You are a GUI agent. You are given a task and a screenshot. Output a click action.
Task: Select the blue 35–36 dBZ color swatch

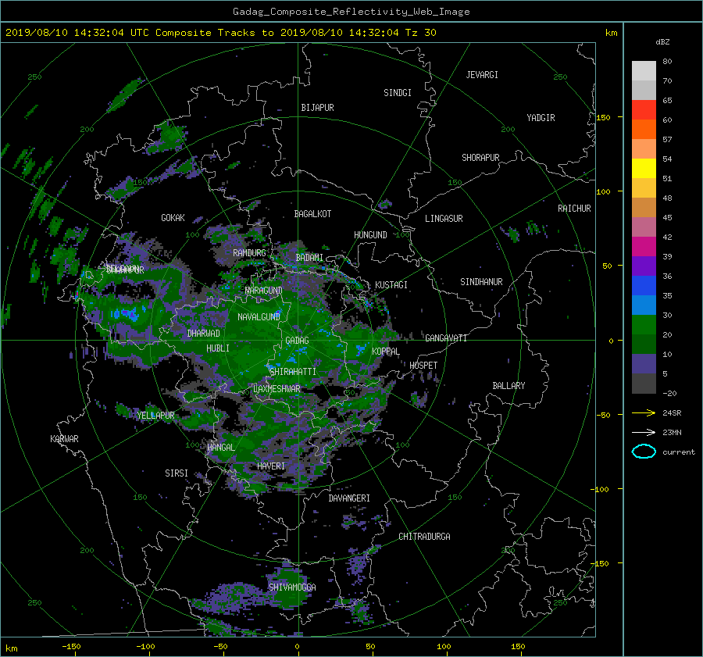644,286
